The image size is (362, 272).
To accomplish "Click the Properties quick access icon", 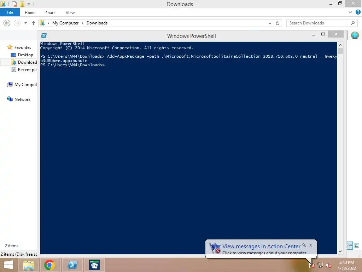I will click(x=14, y=4).
